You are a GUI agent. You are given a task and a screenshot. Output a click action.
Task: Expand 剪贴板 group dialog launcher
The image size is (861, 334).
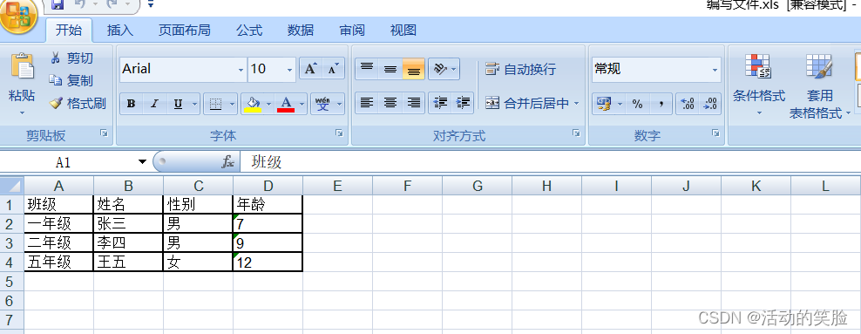tap(104, 133)
